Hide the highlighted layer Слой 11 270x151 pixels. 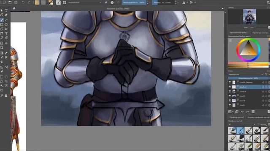[229, 87]
